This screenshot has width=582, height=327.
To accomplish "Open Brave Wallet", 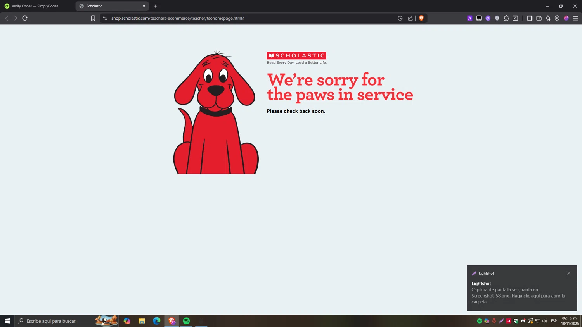I will tap(539, 18).
